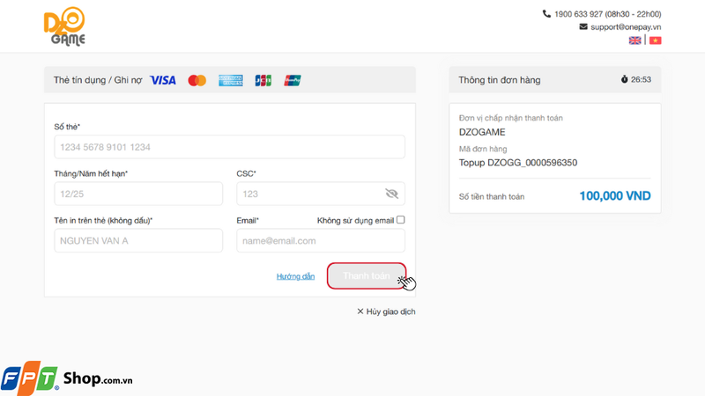Switch language to English flag
Image resolution: width=705 pixels, height=396 pixels.
tap(634, 40)
